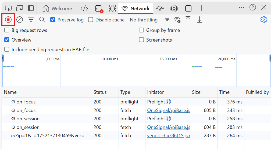
Task: Open network search magnifier
Action: click(x=42, y=20)
